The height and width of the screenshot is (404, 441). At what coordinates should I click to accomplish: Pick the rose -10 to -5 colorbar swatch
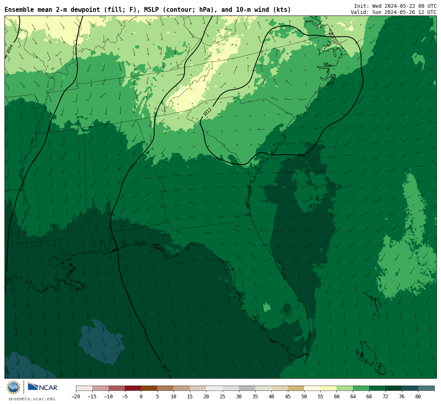pyautogui.click(x=117, y=388)
